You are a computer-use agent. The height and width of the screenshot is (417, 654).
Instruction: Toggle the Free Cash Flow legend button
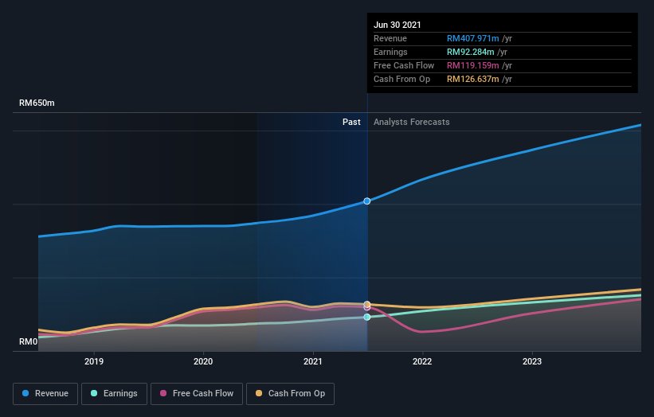point(197,394)
